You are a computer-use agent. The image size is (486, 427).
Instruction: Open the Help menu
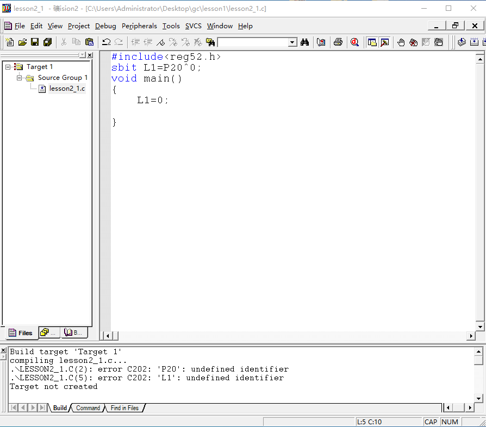(x=245, y=26)
